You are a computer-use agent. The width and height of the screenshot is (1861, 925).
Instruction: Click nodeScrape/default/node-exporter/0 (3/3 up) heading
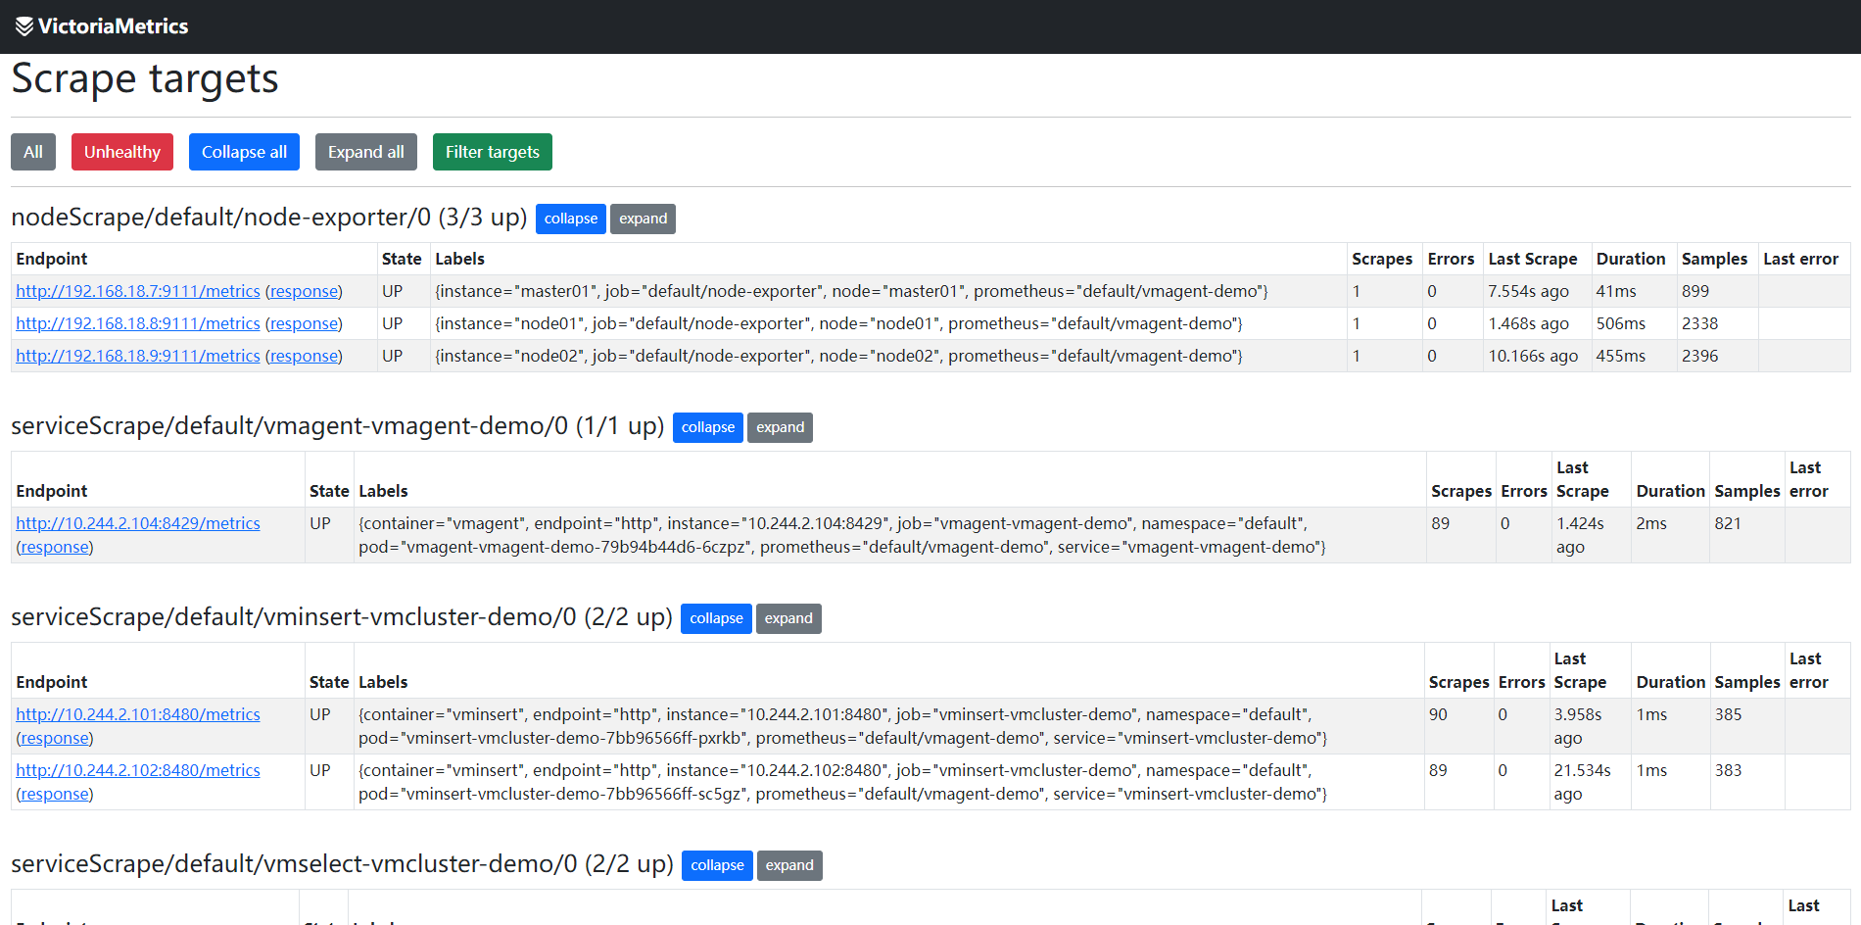coord(269,218)
